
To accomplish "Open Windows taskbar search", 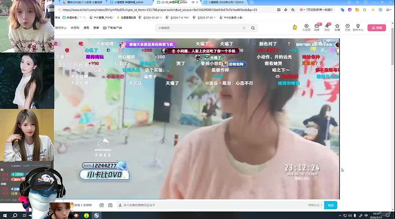I will (x=14, y=215).
